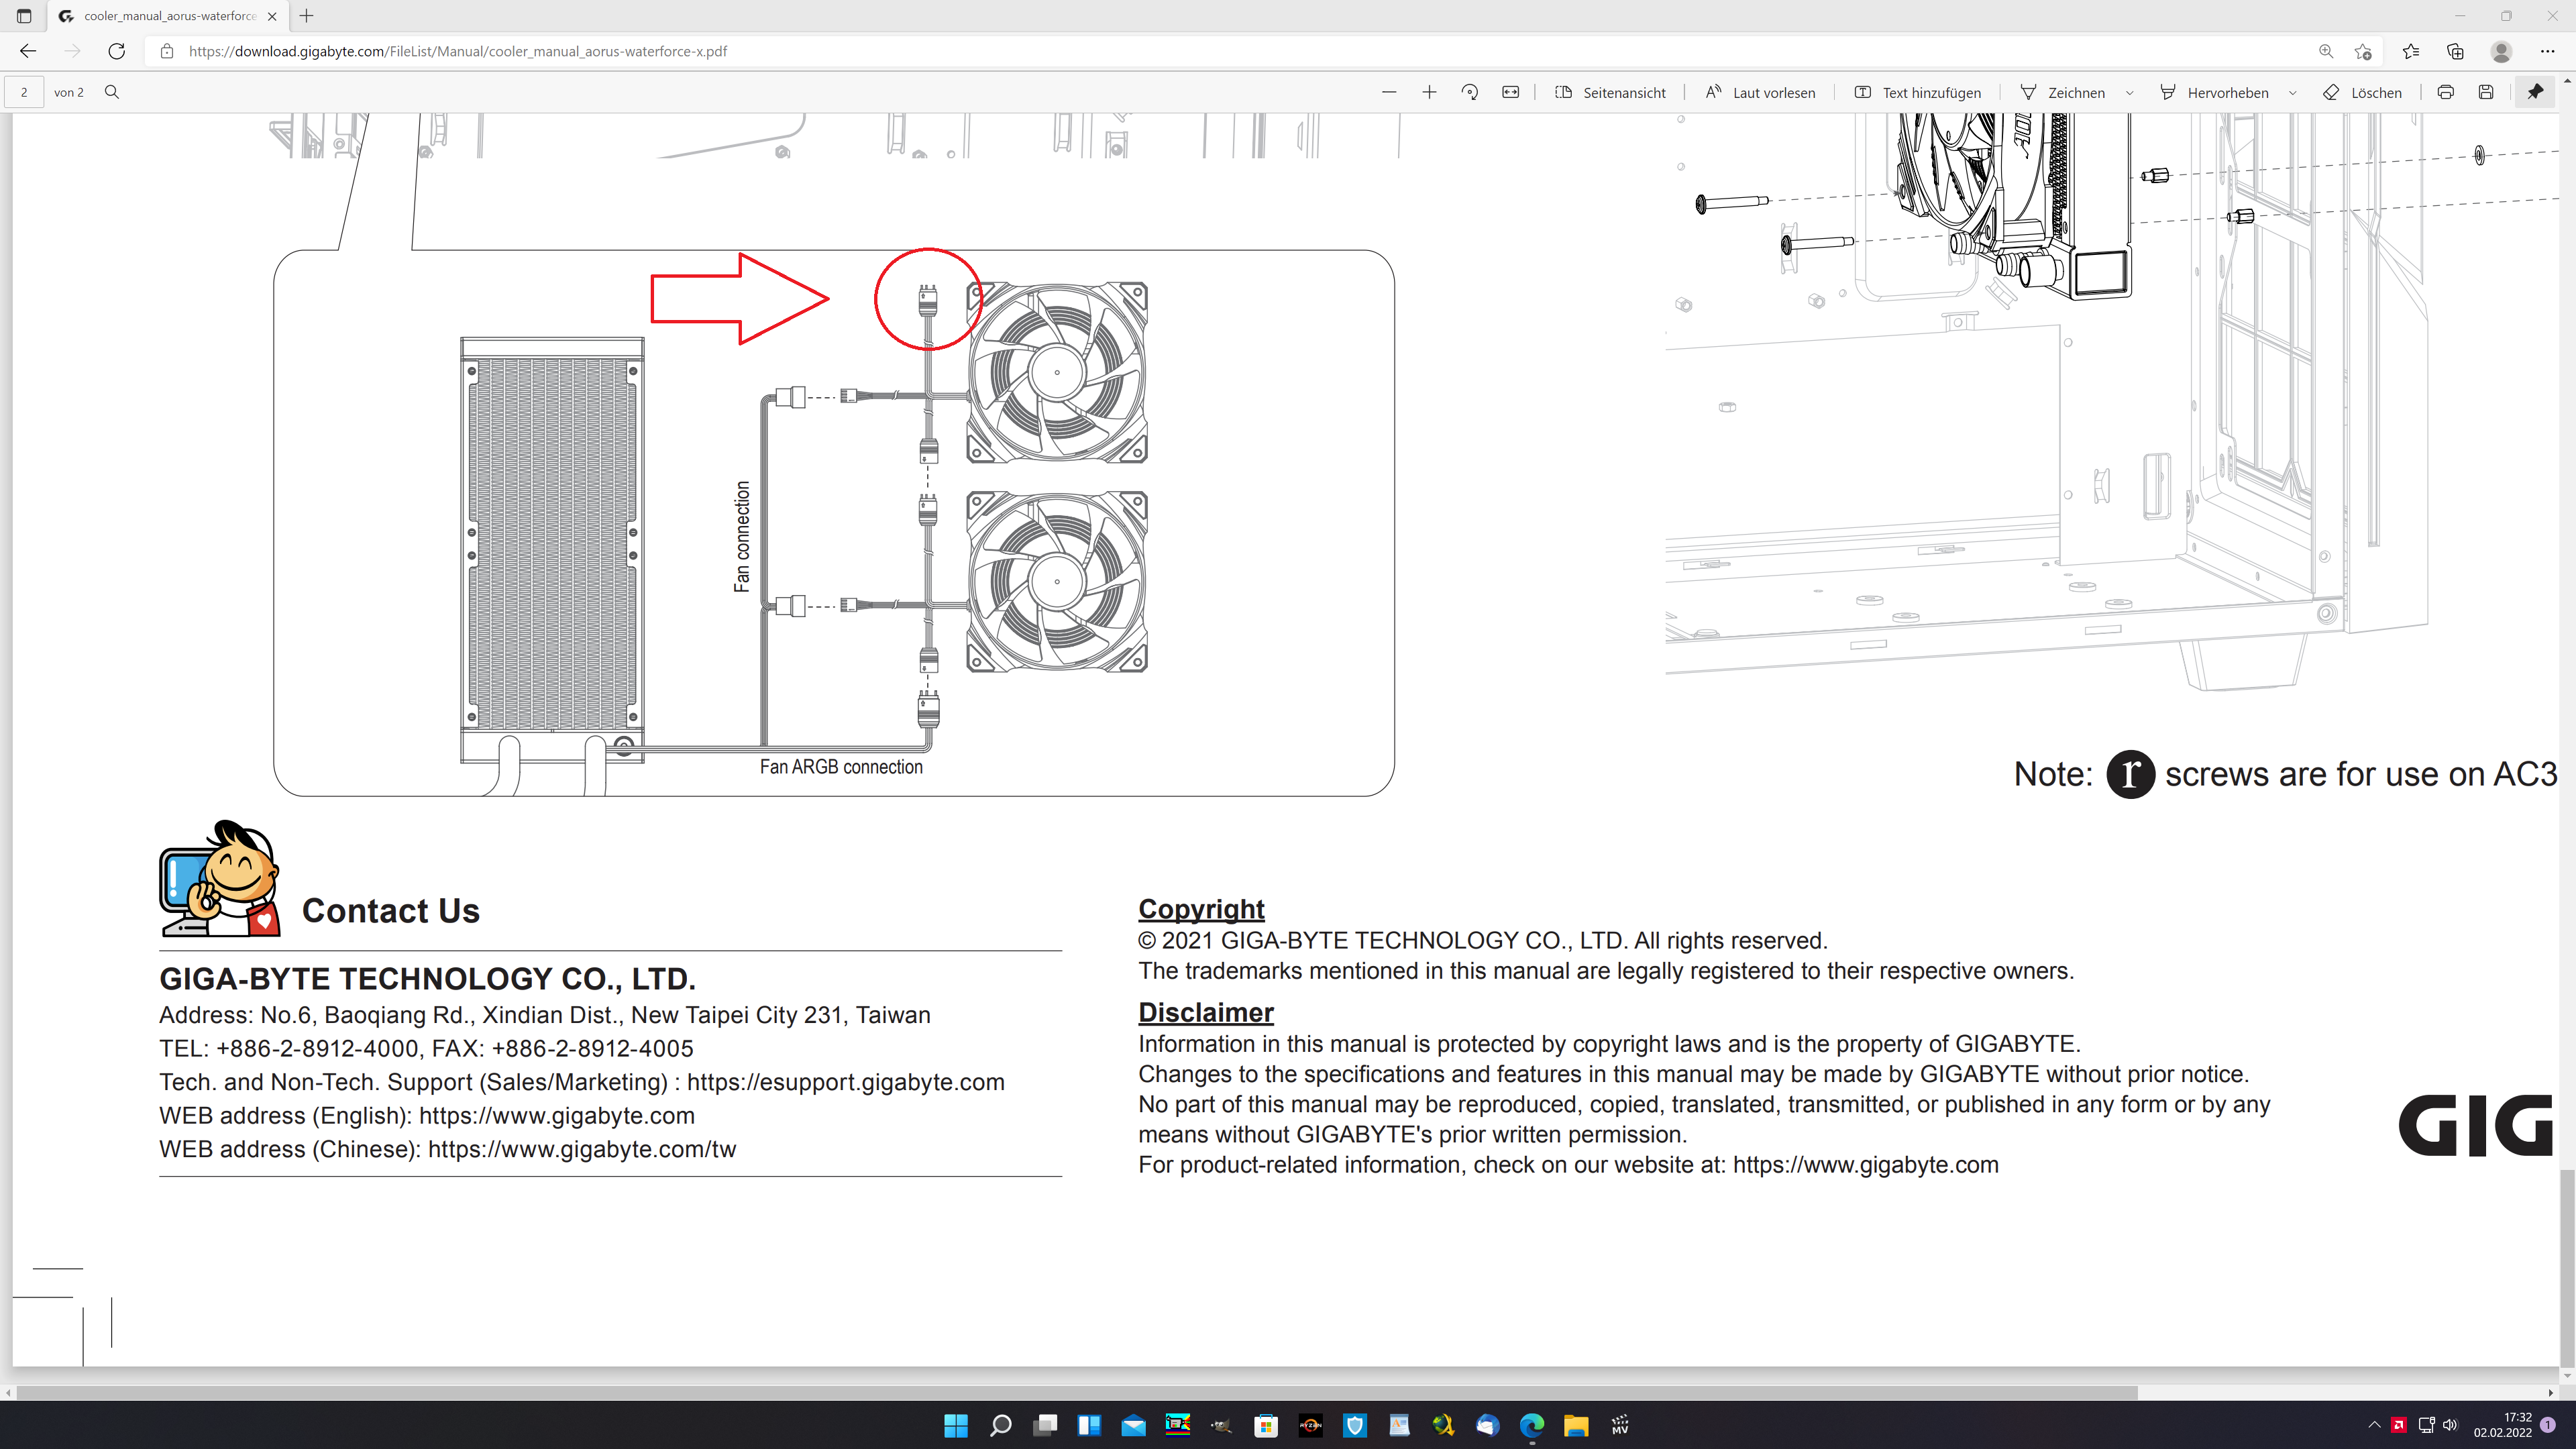Expand the Hervorheben dropdown arrow

2293,93
